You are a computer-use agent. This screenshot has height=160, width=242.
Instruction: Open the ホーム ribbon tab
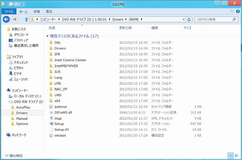23,12
